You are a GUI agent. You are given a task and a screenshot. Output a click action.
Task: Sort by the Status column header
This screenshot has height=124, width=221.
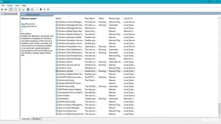[x=101, y=18]
